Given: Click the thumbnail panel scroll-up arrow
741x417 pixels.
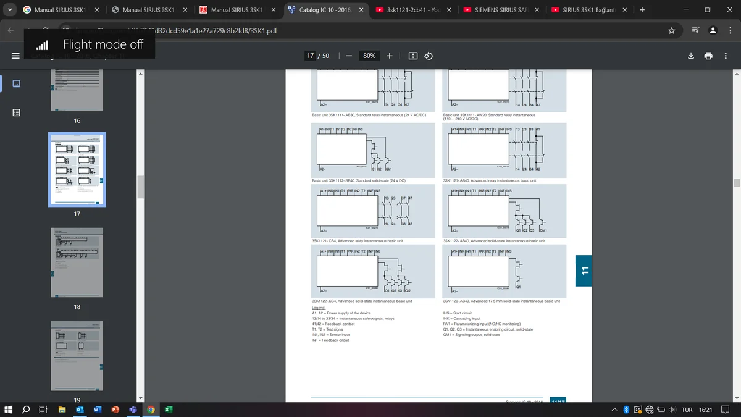Looking at the screenshot, I should 141,74.
